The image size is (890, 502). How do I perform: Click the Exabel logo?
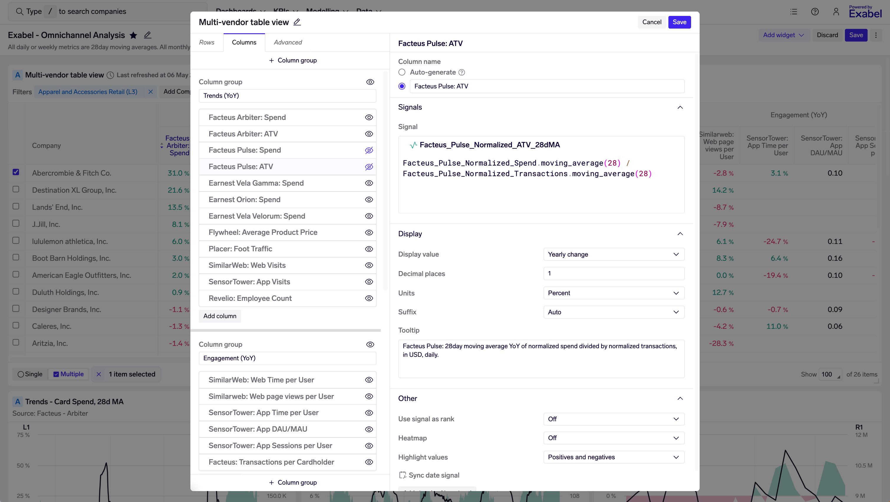[x=865, y=12]
